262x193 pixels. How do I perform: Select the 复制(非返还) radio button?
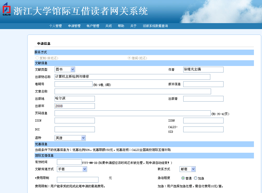click(37, 58)
